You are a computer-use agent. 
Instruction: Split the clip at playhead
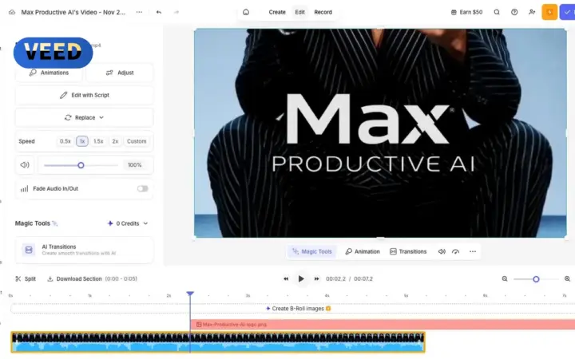[x=26, y=278]
